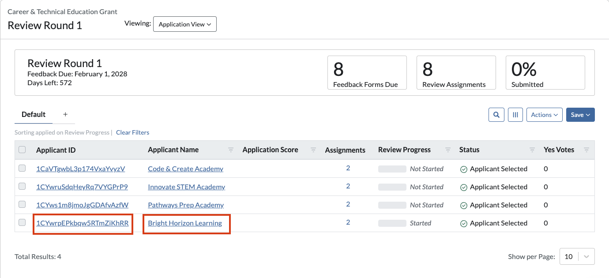Image resolution: width=609 pixels, height=278 pixels.
Task: Open the search magnifier icon button
Action: coord(496,115)
